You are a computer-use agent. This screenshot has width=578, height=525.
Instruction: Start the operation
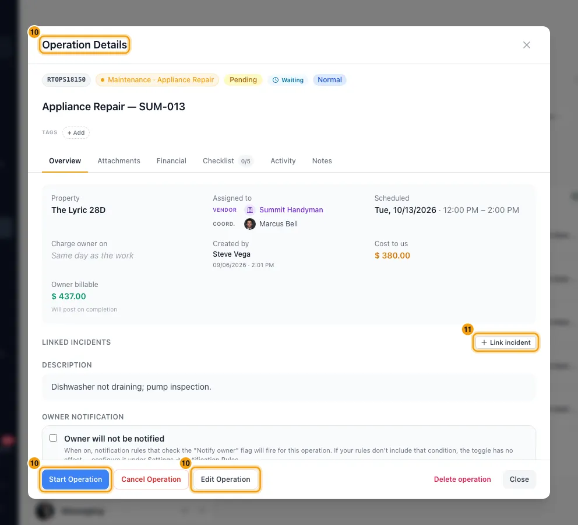pos(76,480)
